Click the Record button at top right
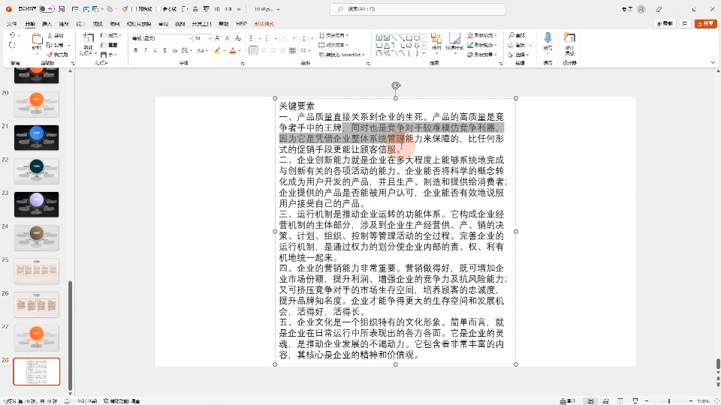Screen dimensions: 721x405 [x=665, y=23]
